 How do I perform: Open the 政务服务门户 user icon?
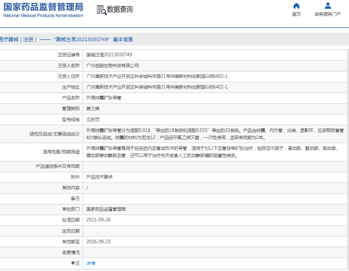point(328,5)
